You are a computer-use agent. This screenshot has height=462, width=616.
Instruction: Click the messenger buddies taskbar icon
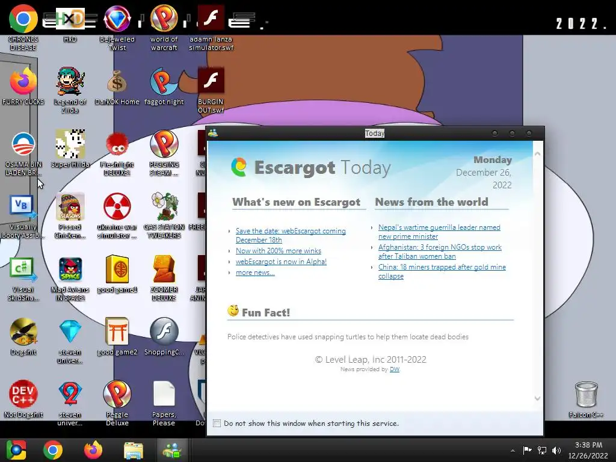tap(172, 450)
